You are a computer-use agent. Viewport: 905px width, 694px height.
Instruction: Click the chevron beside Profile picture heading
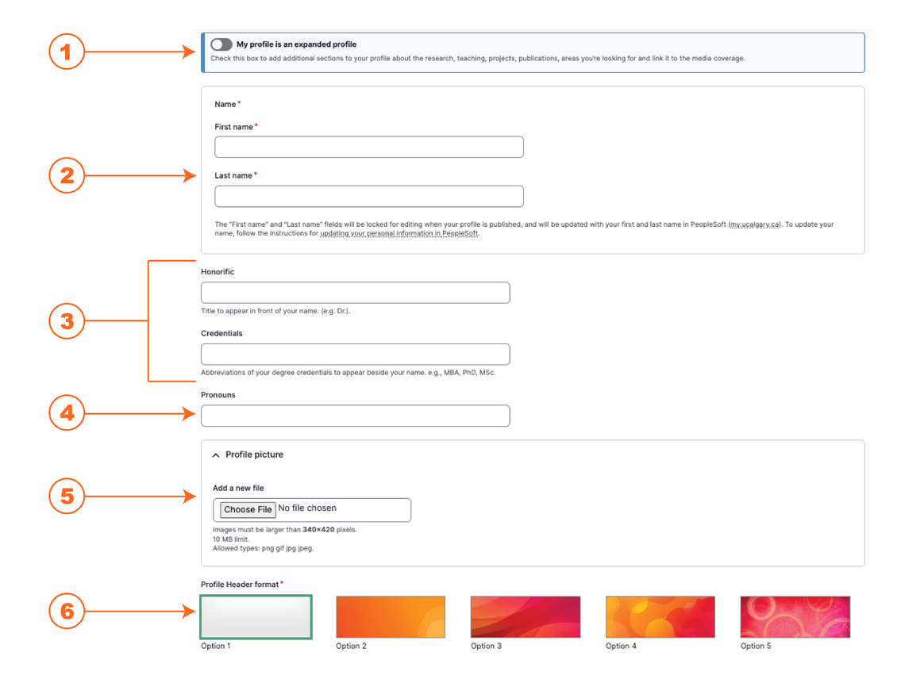tap(215, 454)
